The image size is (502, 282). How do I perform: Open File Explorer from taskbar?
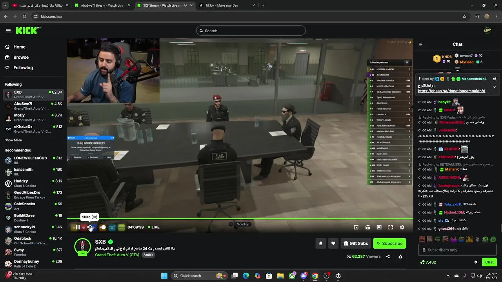[x=280, y=276]
